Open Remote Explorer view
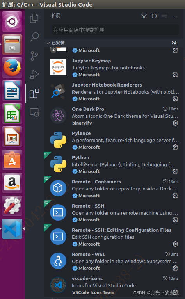The image size is (185, 299). (34, 112)
